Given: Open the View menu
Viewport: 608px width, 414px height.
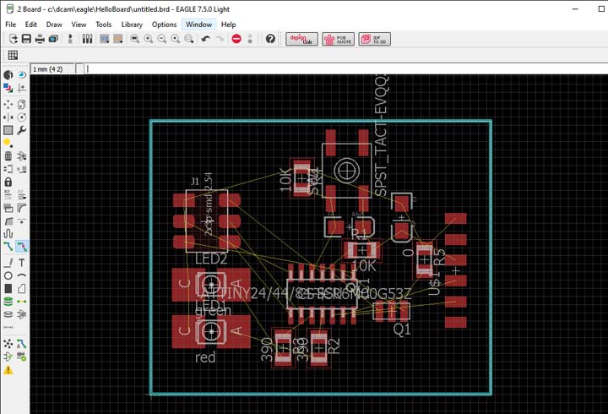Looking at the screenshot, I should [79, 25].
